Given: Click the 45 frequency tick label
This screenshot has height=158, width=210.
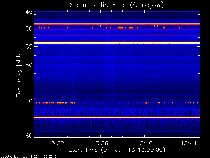Looking at the screenshot, I should (29, 12).
